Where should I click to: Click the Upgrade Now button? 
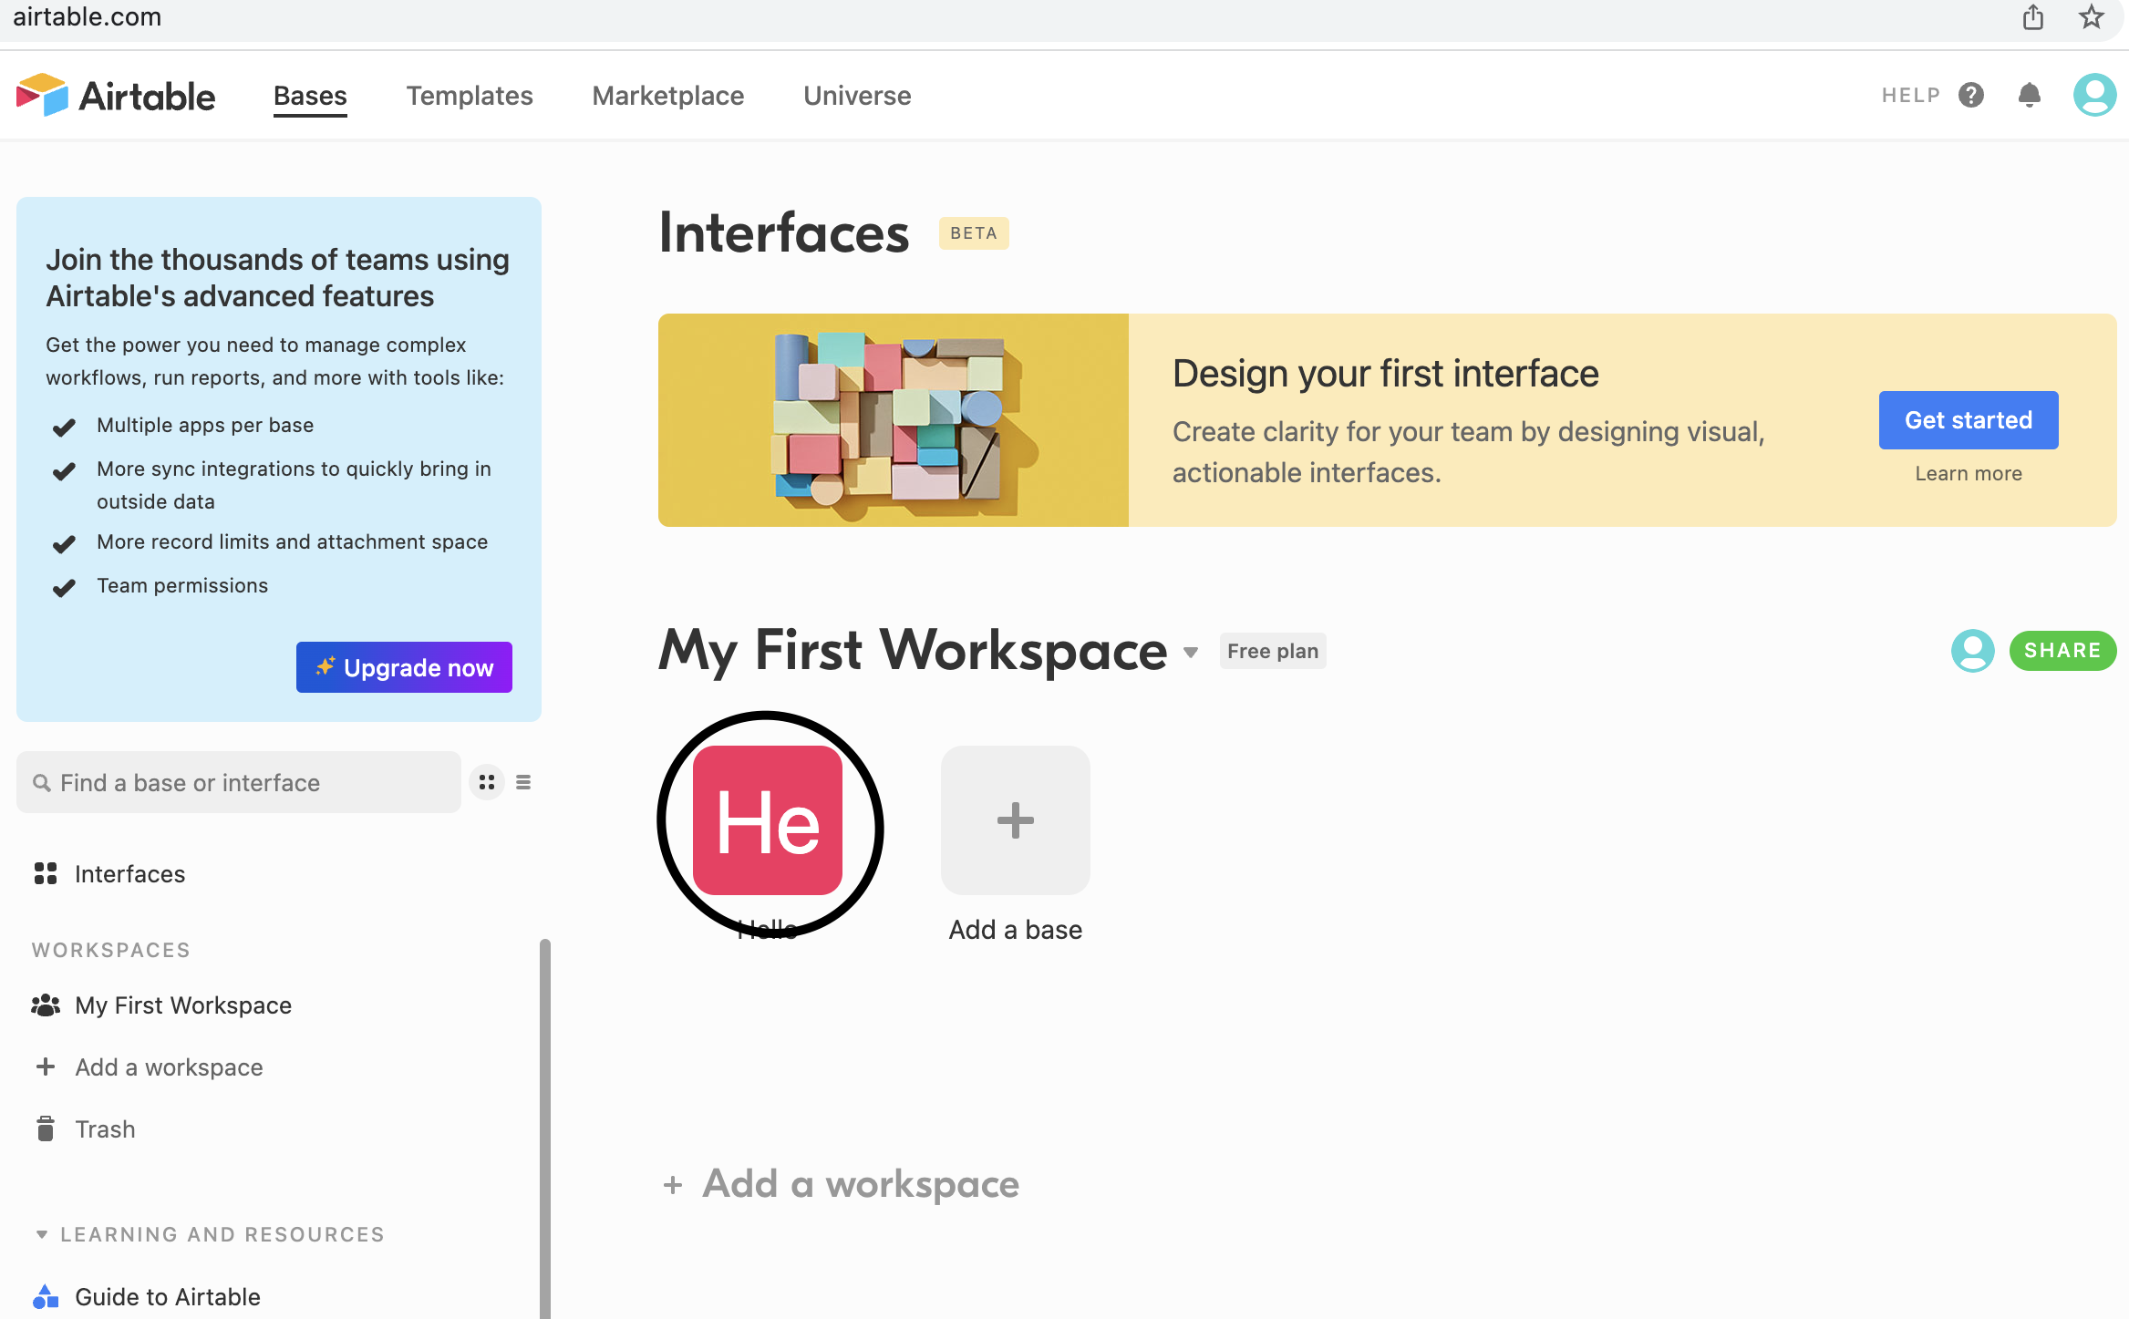(x=403, y=667)
